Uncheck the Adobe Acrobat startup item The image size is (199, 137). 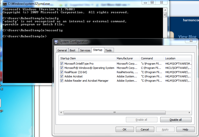coord(62,76)
